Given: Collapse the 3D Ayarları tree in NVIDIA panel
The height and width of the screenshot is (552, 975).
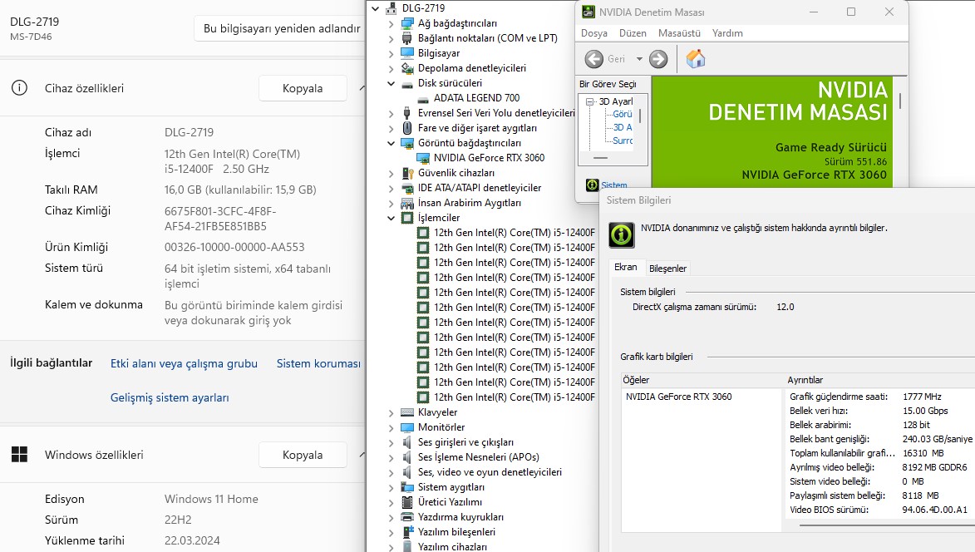Looking at the screenshot, I should click(590, 101).
